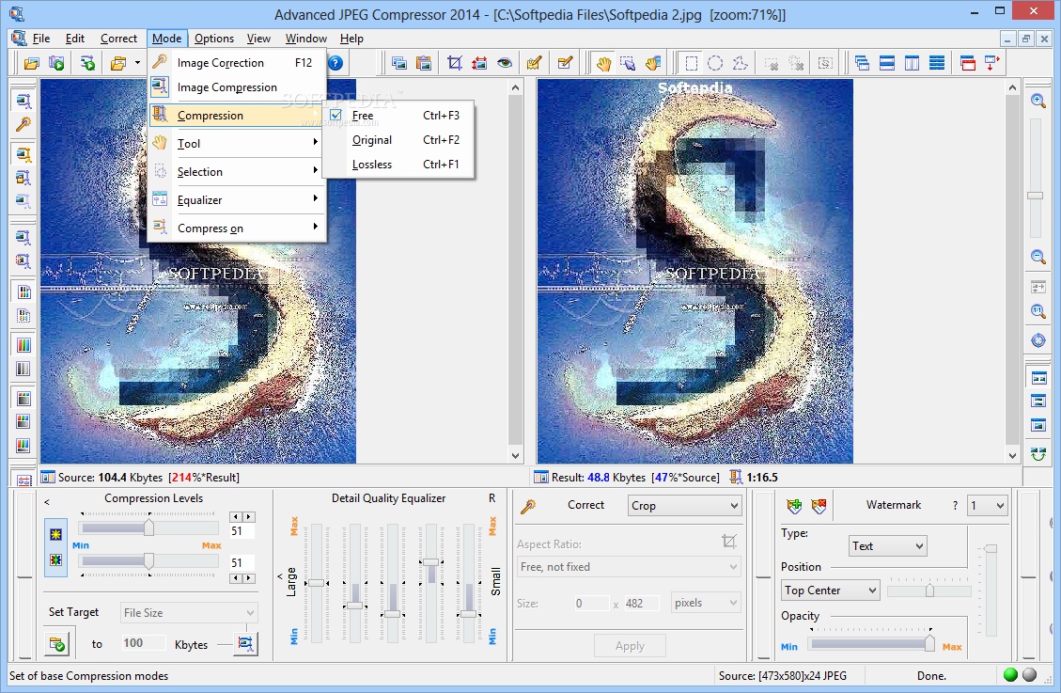The width and height of the screenshot is (1061, 693).
Task: Click the zoom out magnifier icon
Action: coord(1038,257)
